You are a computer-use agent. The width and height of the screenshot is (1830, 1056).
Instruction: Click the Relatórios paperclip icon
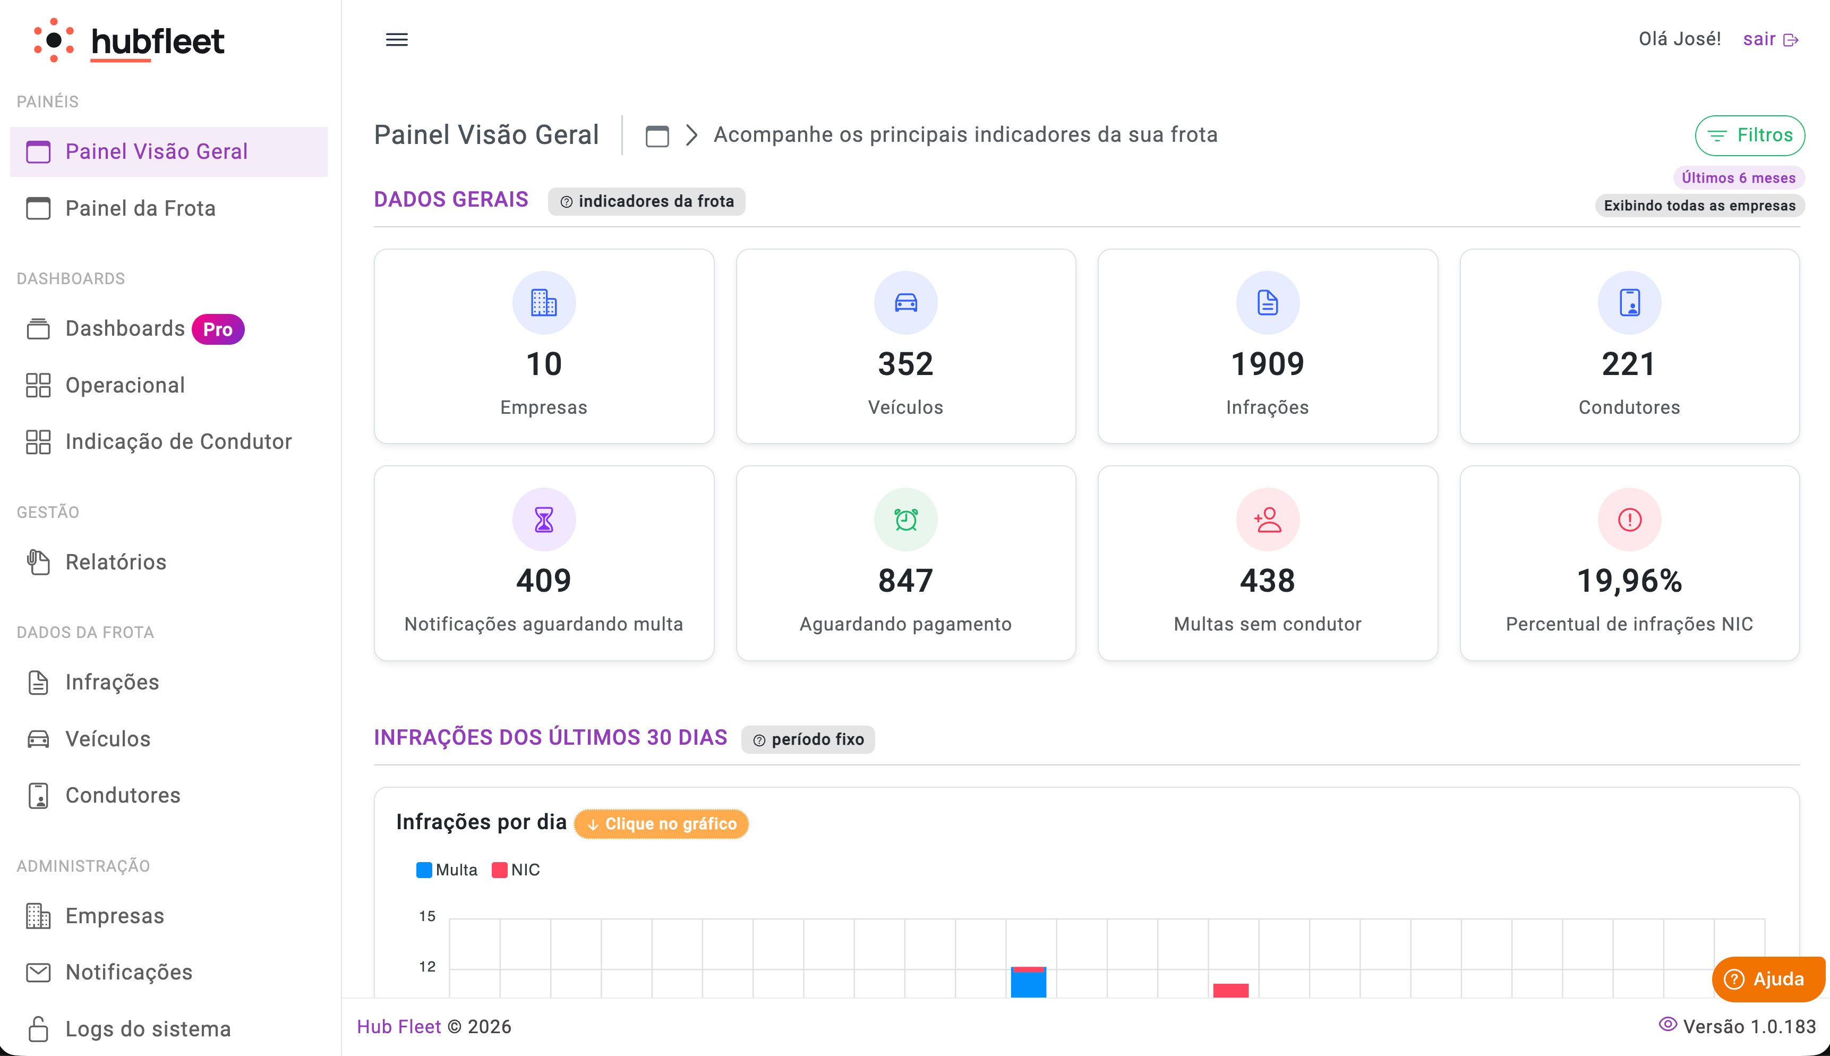tap(38, 562)
